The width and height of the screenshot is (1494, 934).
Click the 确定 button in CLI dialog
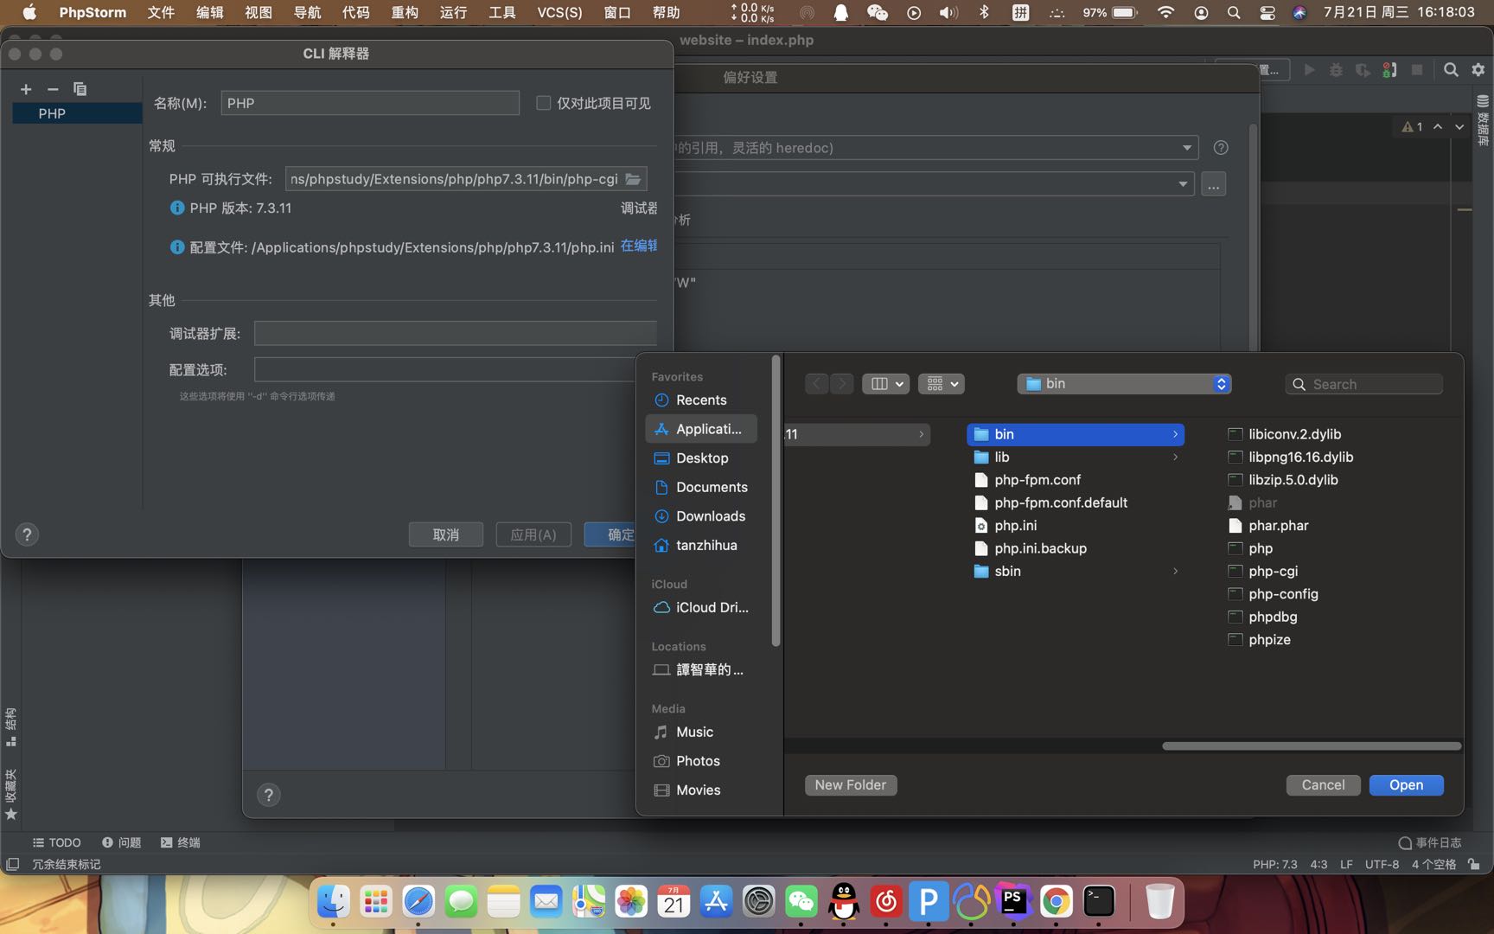point(610,534)
